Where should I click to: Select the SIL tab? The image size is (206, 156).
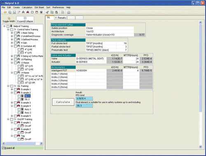click(49, 18)
